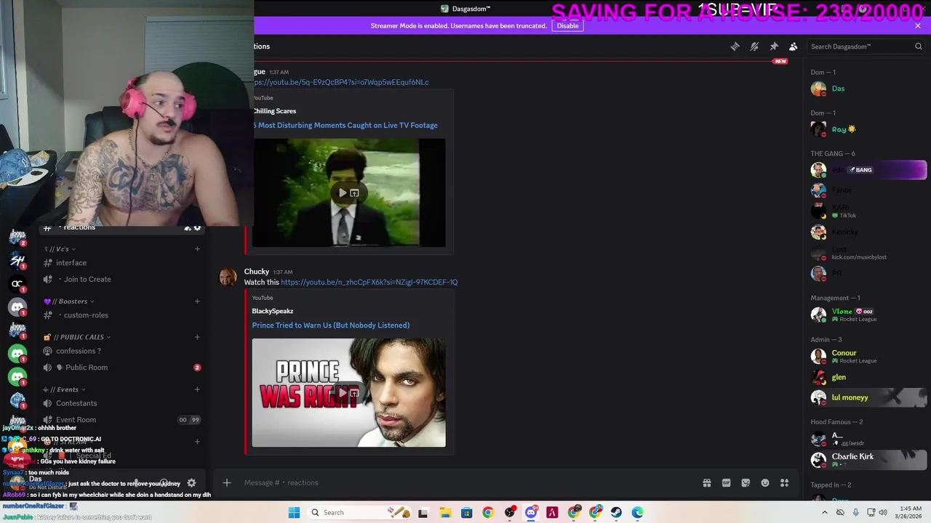
Task: Open Windows Start menu
Action: (294, 512)
